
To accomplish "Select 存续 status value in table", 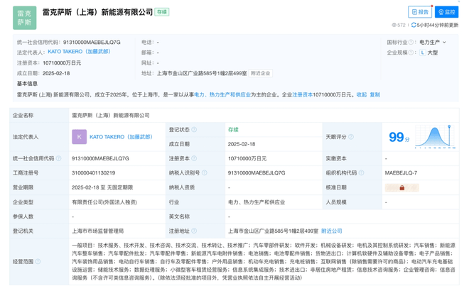I will click(233, 129).
